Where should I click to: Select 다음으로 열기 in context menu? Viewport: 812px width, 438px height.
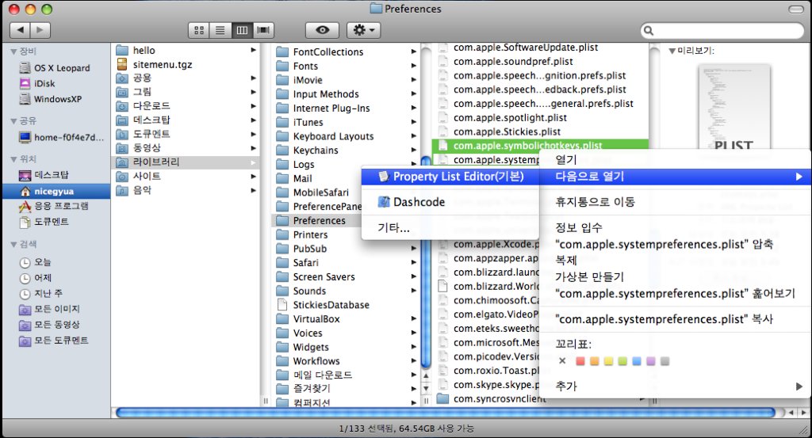point(676,177)
